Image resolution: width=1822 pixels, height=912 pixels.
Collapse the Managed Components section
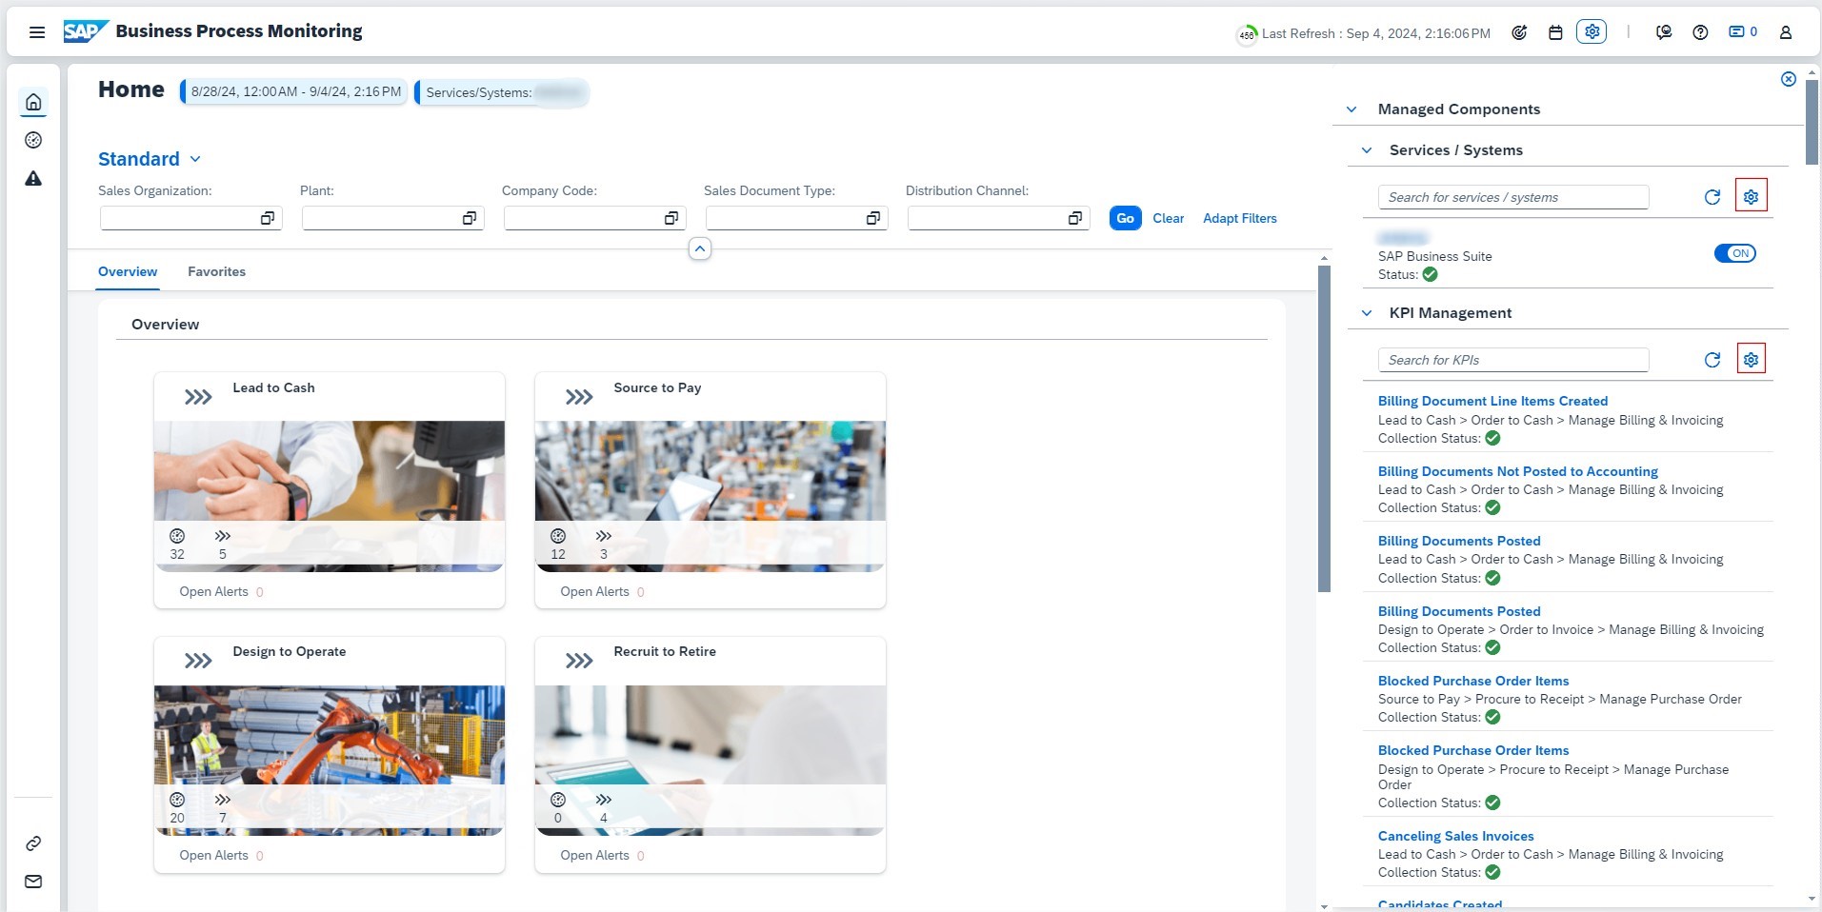(x=1351, y=109)
